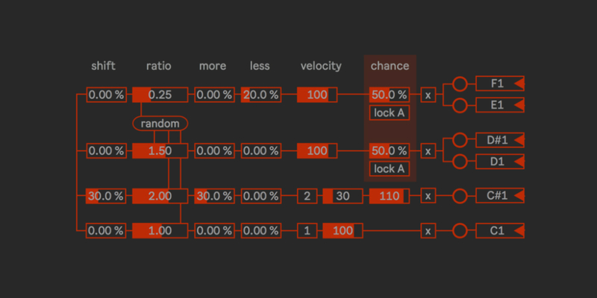This screenshot has width=597, height=298.
Task: Click the x box in the C#1 row
Action: (x=428, y=196)
